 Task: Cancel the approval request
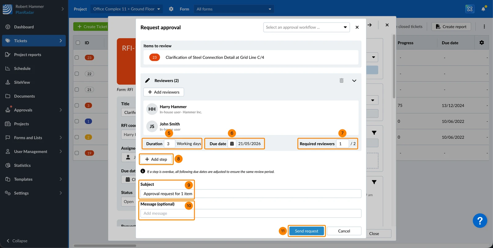pyautogui.click(x=344, y=231)
